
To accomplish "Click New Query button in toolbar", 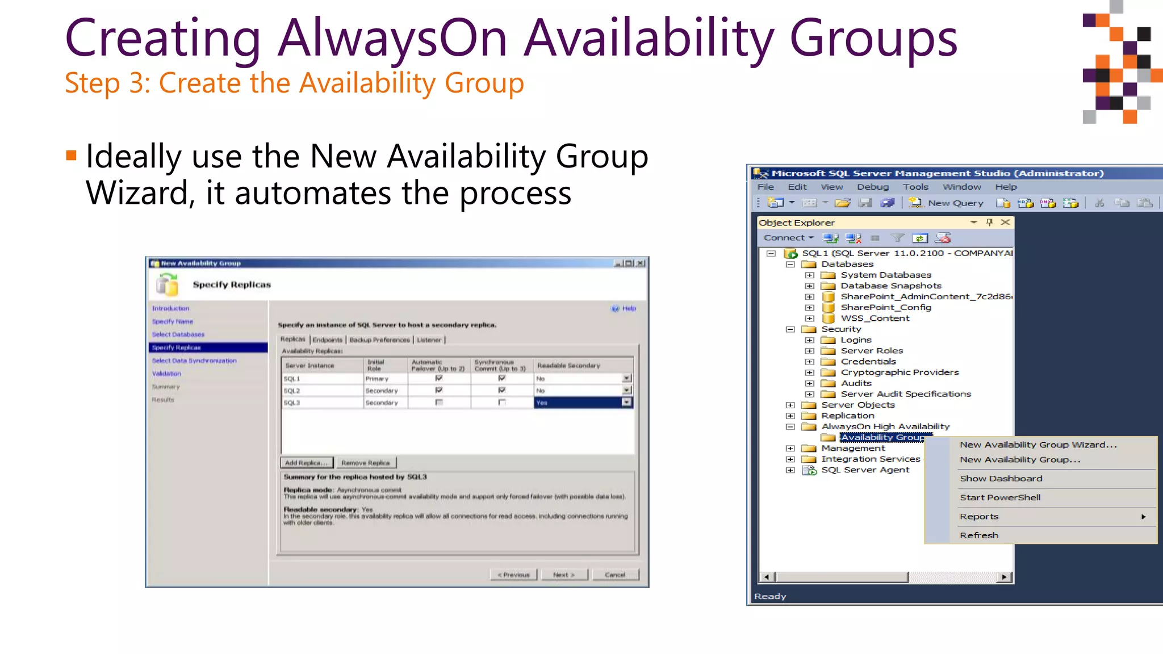I will coord(946,203).
